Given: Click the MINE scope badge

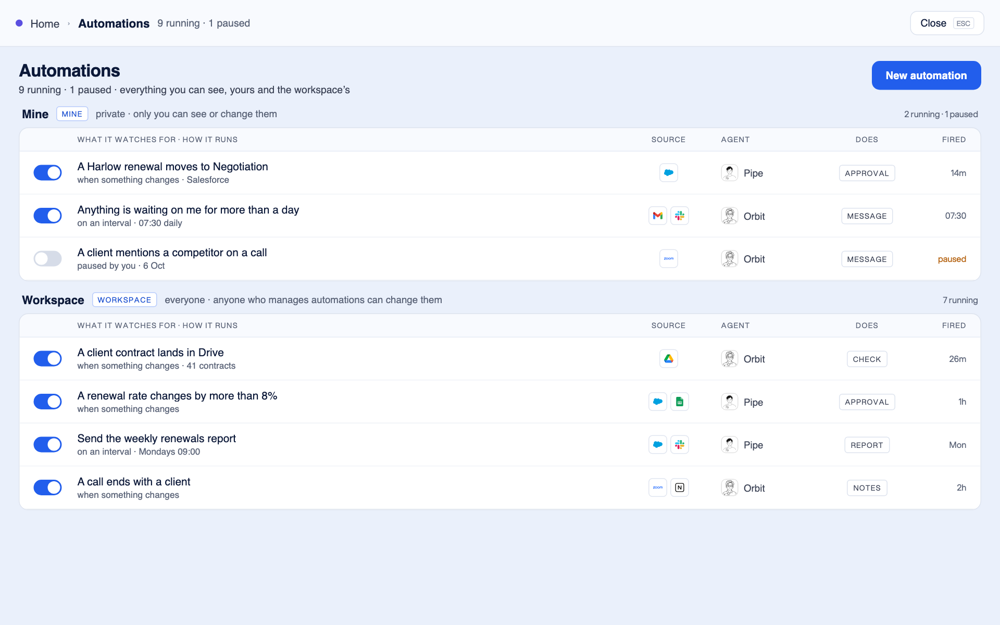Looking at the screenshot, I should click(x=72, y=114).
